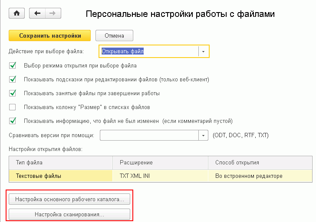Go back using the left arrow
The width and height of the screenshot is (316, 222).
click(37, 13)
